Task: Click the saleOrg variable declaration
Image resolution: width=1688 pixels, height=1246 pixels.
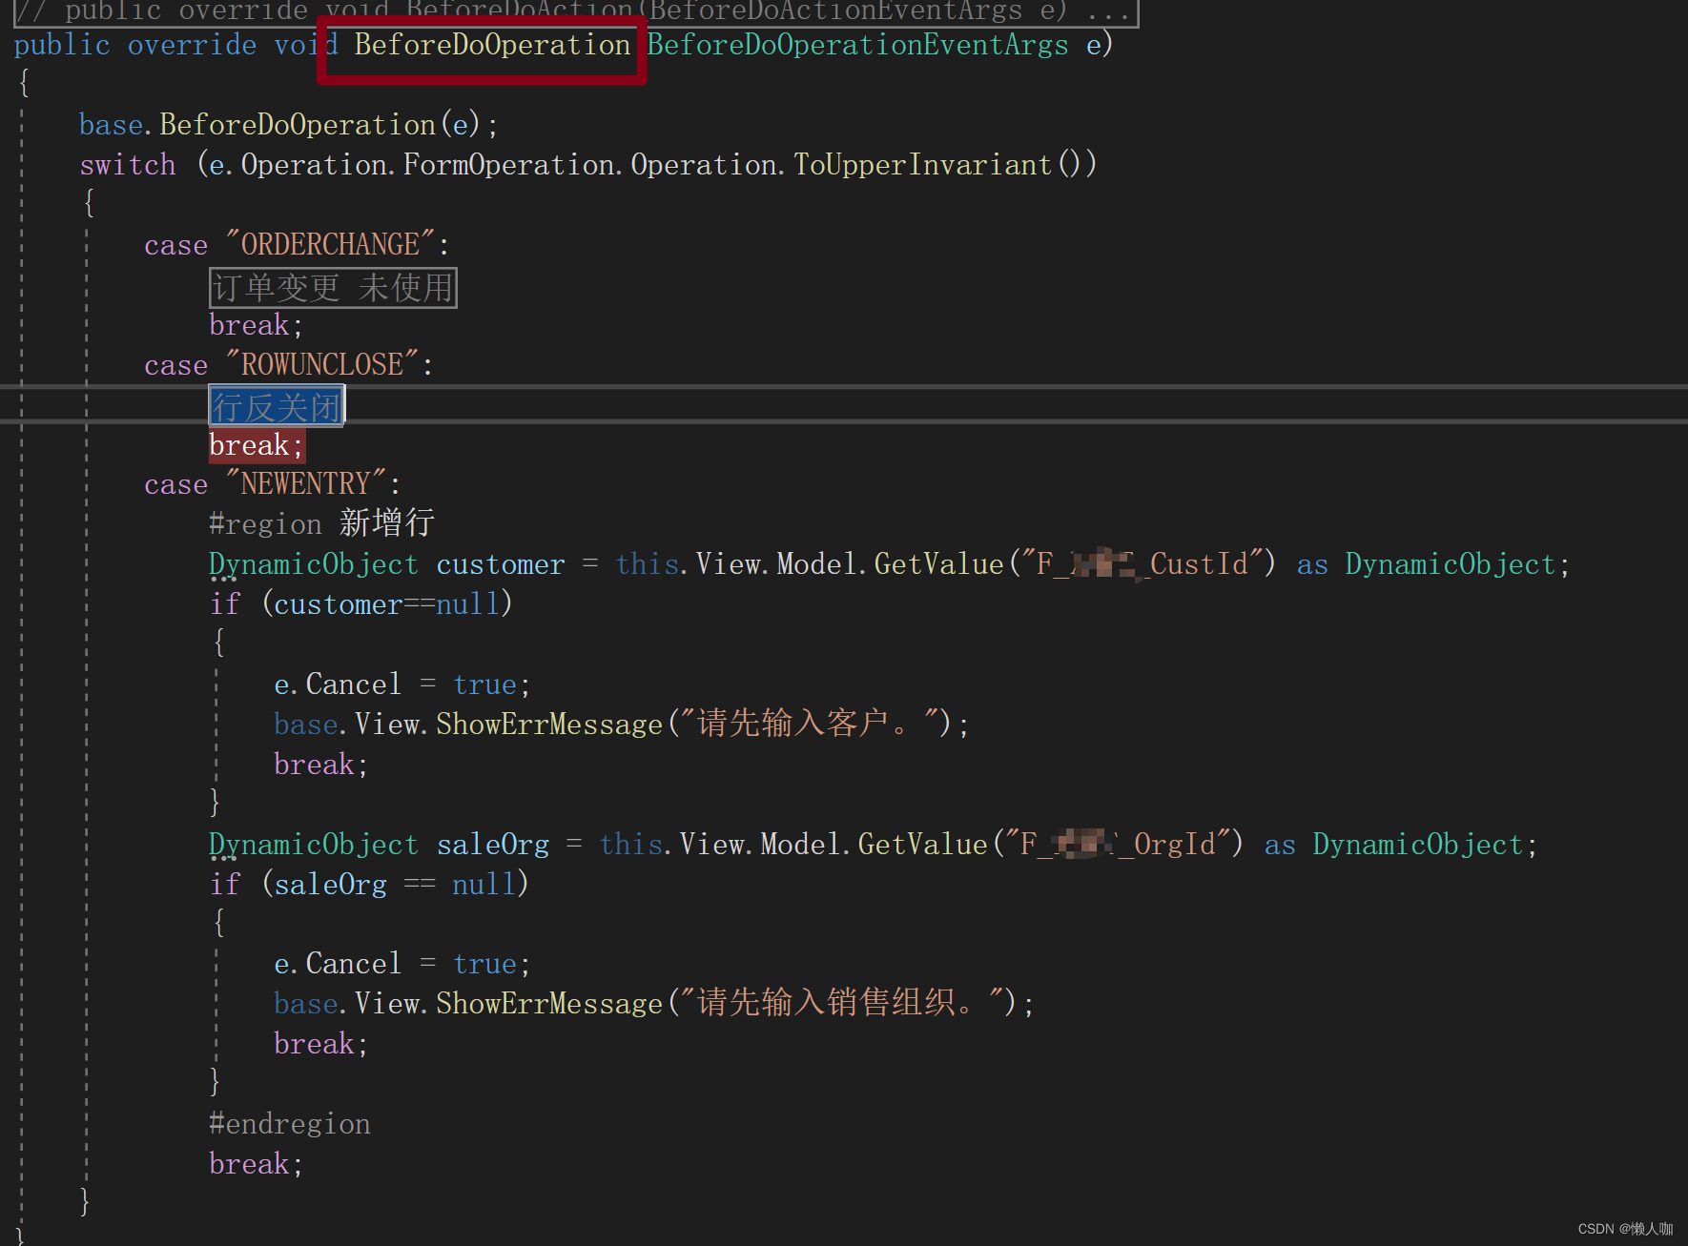Action: coord(493,845)
